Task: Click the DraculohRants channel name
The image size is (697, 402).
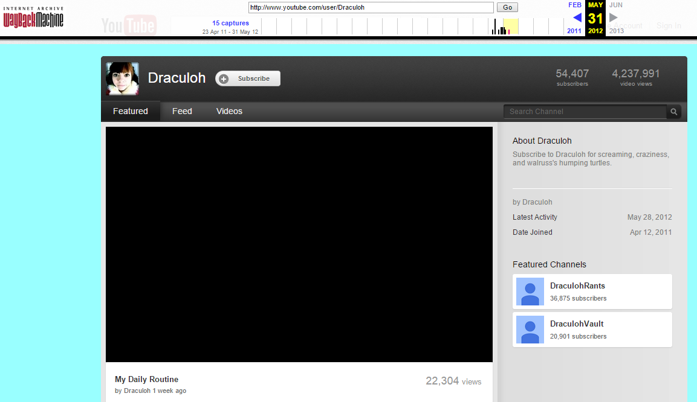Action: 577,286
